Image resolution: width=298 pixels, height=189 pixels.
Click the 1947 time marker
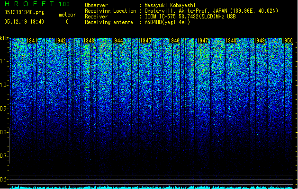(x=203, y=41)
